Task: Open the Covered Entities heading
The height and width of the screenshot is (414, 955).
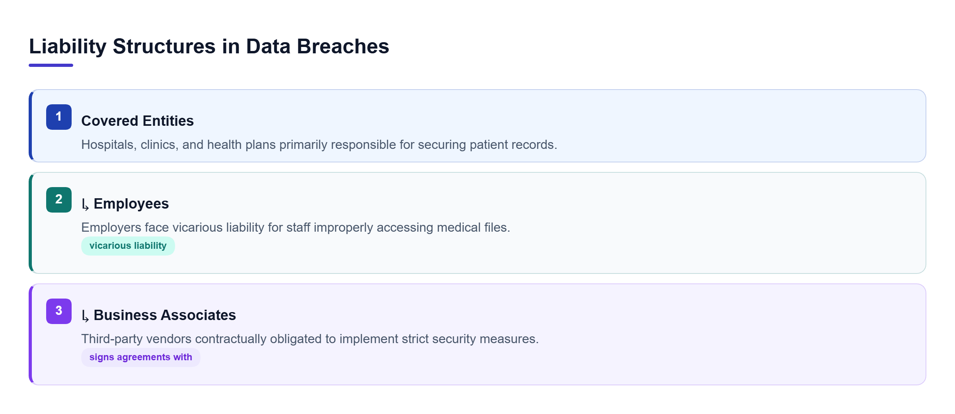Action: (137, 121)
